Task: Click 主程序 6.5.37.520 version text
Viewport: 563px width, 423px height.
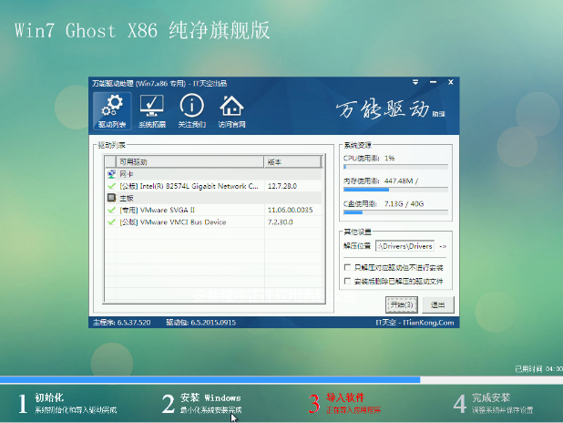Action: coord(122,323)
